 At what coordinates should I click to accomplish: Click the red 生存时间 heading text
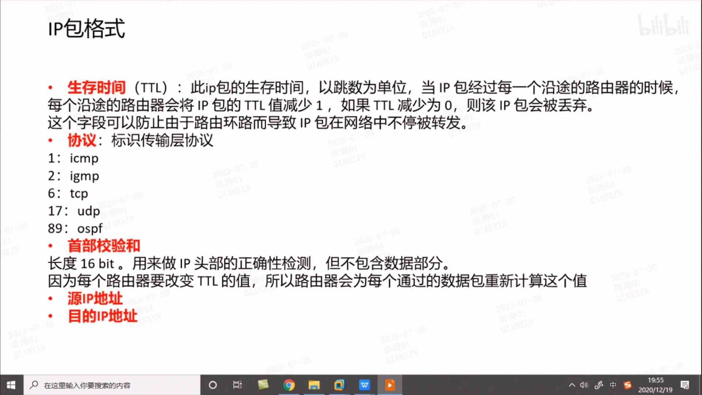(x=97, y=88)
